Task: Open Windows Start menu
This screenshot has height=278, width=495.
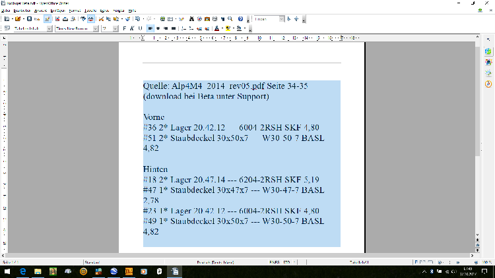Action: click(7, 271)
